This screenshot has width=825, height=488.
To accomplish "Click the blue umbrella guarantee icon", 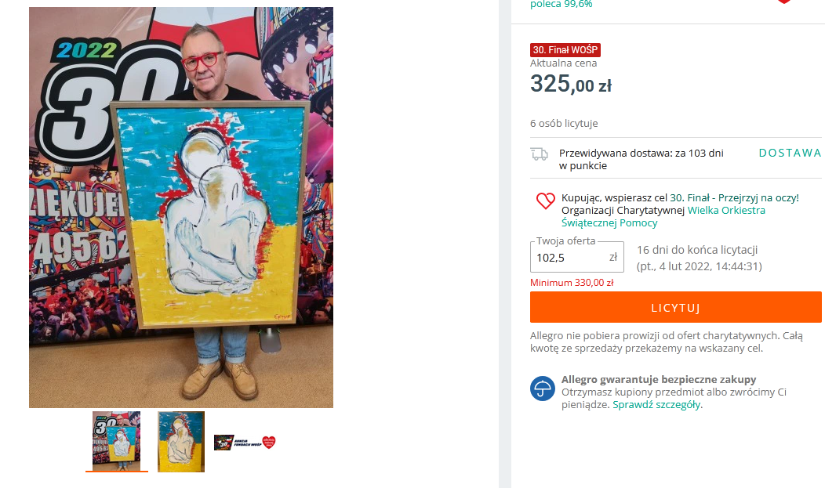I will point(543,389).
